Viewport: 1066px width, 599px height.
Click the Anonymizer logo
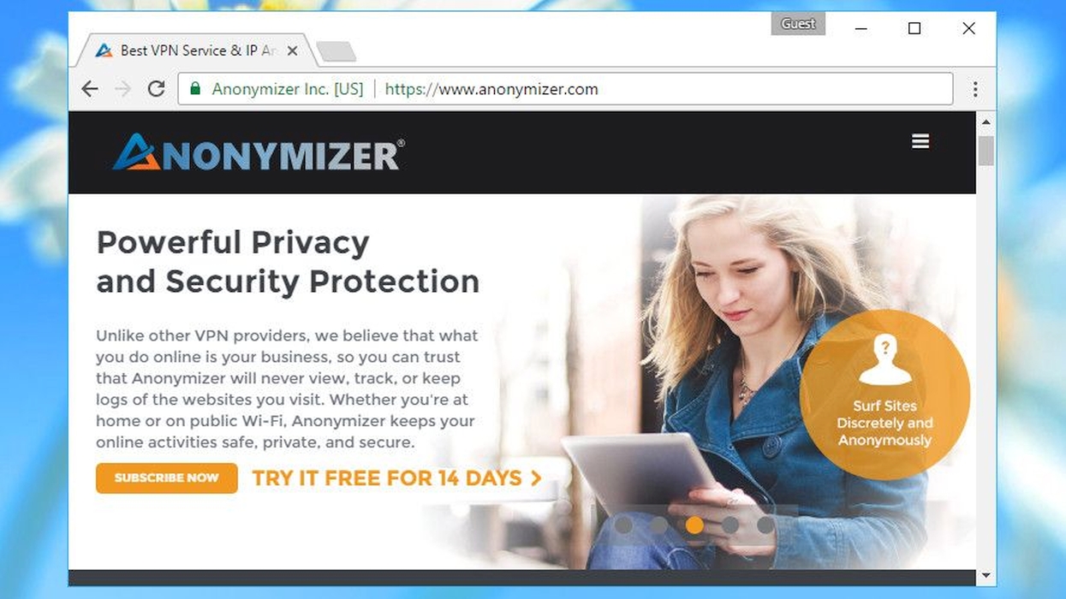tap(259, 152)
